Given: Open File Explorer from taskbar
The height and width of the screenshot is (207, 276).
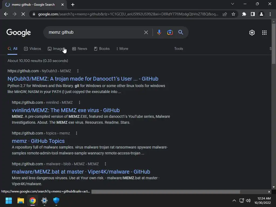Looking at the screenshot, I should [x=20, y=201].
